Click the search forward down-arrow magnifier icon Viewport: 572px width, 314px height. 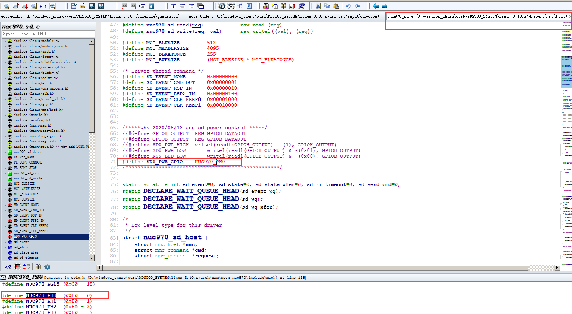25,6
